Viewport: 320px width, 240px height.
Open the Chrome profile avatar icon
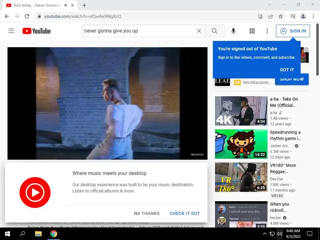(x=303, y=16)
